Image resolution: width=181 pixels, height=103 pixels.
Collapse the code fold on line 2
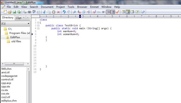pyautogui.click(x=38, y=23)
